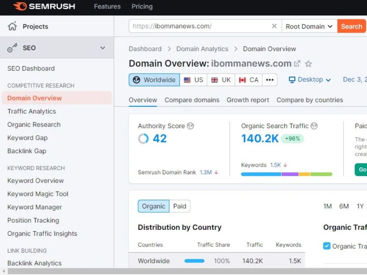Switch to Paid view toggle
This screenshot has width=367, height=275.
(x=179, y=206)
